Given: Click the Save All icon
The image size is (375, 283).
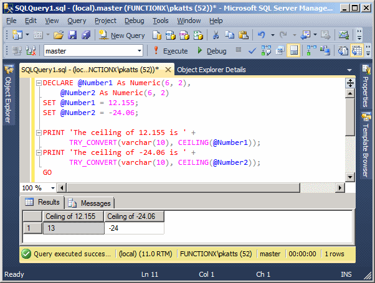Looking at the screenshot, I should point(86,35).
